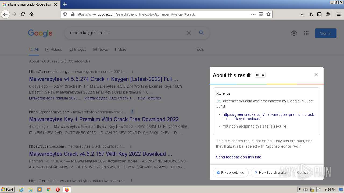Open Windows Start menu
344x193 pixels.
(x=8, y=189)
